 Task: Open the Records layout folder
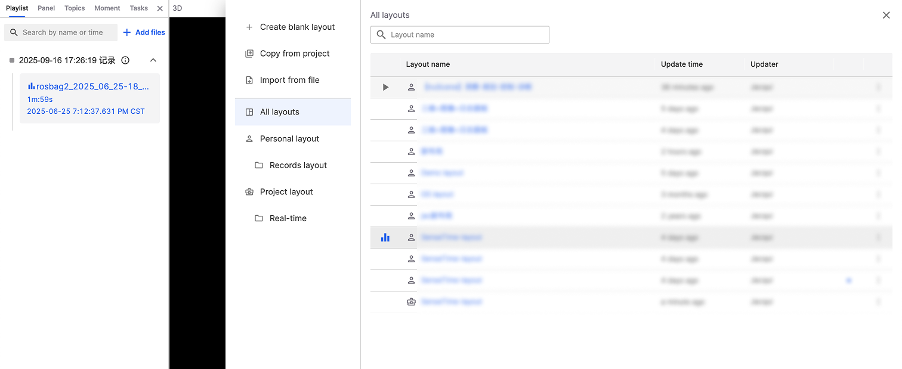(298, 165)
